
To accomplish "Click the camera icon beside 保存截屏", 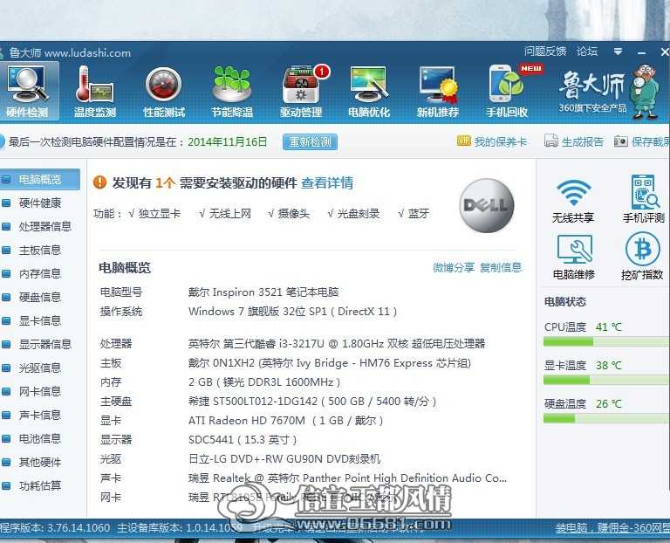I will [621, 141].
